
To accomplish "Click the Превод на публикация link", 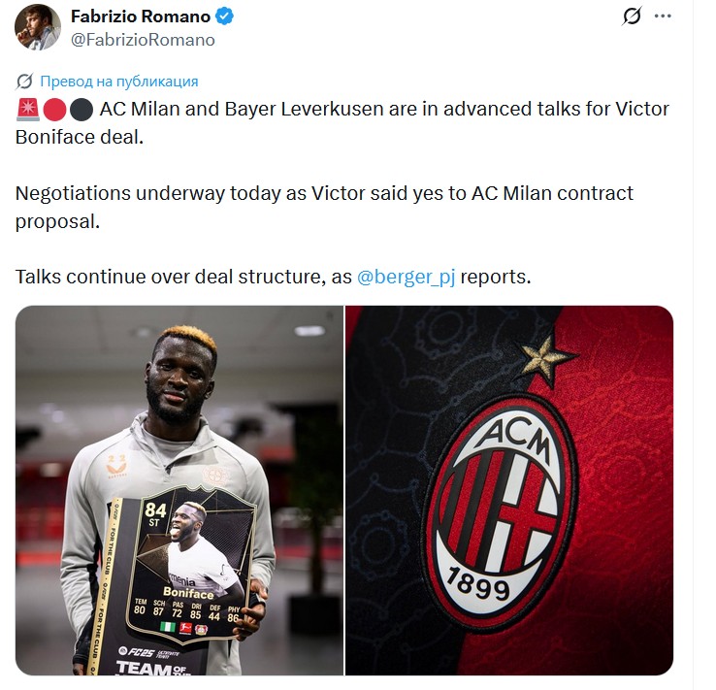I will pos(119,82).
